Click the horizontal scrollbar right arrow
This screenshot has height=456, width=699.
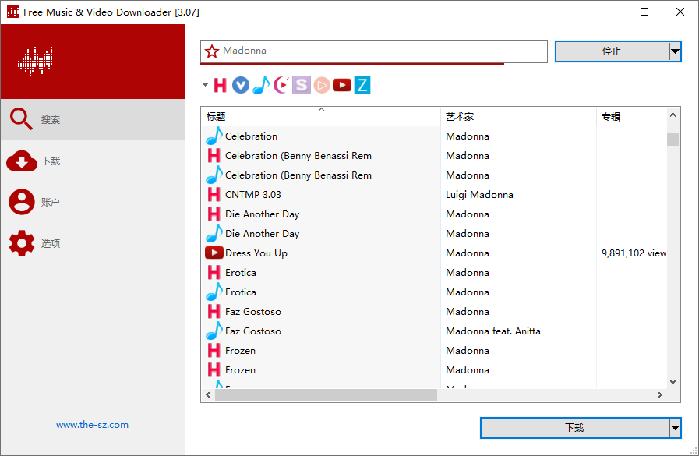tap(660, 395)
